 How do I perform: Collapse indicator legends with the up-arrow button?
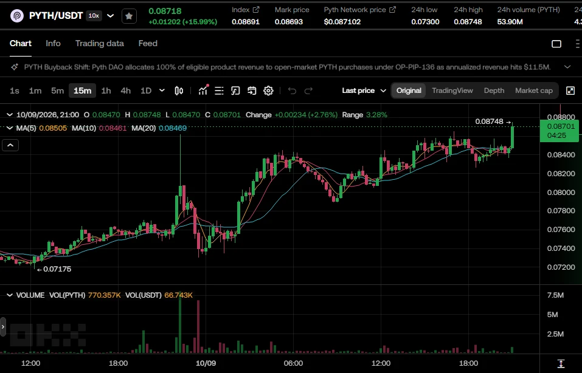(x=10, y=145)
